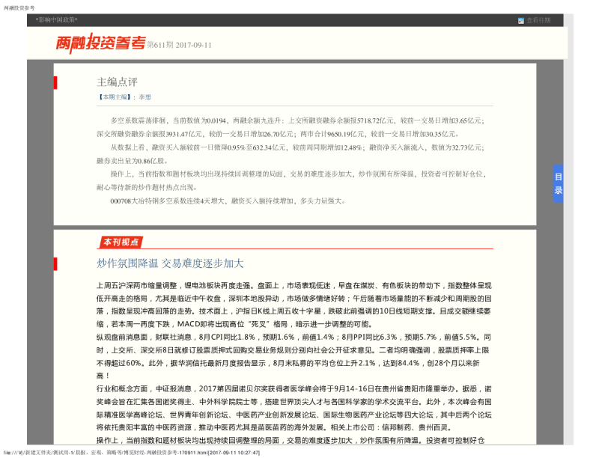Click the 本期主编 label
This screenshot has width=593, height=458.
tap(116, 97)
